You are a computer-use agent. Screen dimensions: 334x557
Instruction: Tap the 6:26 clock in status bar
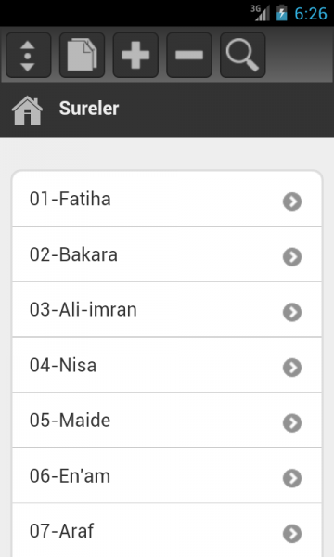pos(311,14)
